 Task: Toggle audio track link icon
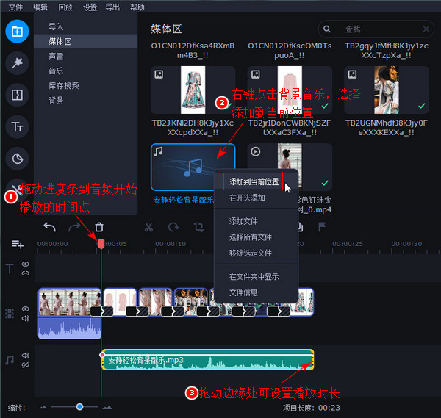pyautogui.click(x=25, y=365)
